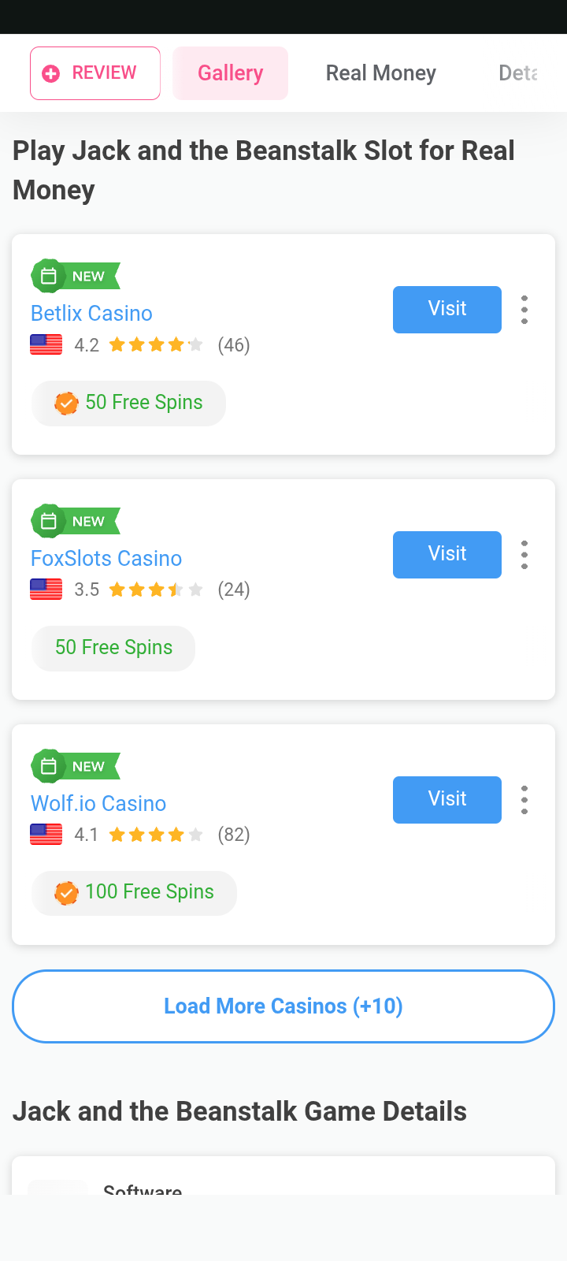This screenshot has width=567, height=1261.
Task: Click the US flag under Betlix Casino
Action: coord(46,345)
